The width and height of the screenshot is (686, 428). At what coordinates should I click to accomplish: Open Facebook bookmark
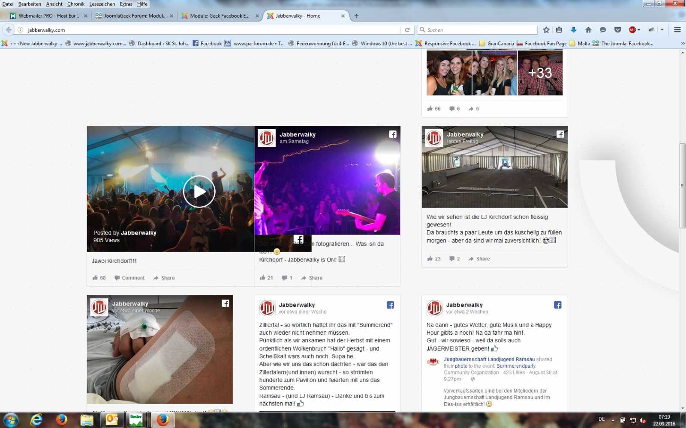point(207,43)
